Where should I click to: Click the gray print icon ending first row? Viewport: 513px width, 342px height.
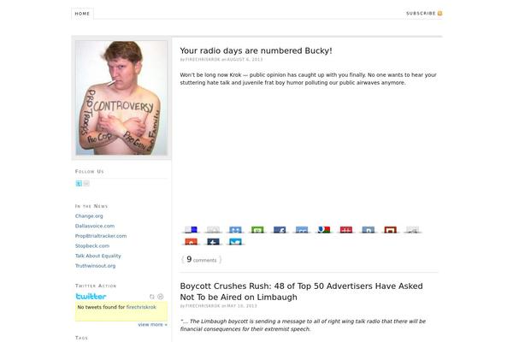tap(413, 230)
